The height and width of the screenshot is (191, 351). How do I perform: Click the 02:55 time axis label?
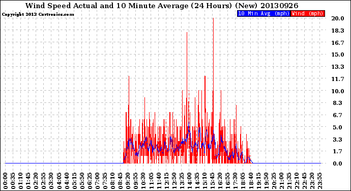coord(44,181)
